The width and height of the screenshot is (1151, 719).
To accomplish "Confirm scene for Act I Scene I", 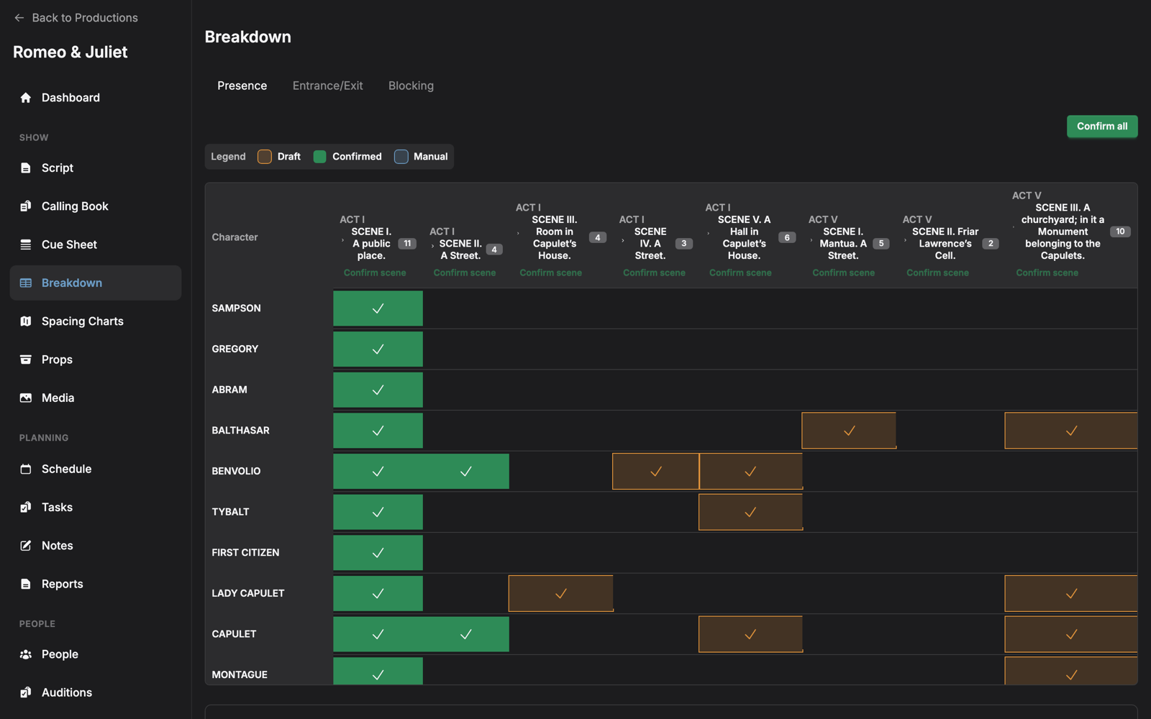I will click(375, 273).
